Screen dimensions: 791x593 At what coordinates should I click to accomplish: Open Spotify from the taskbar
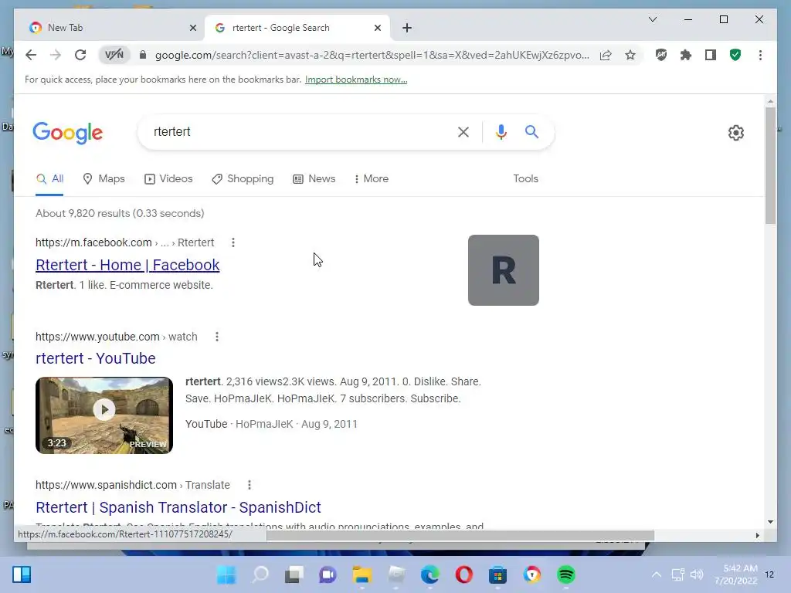click(566, 574)
